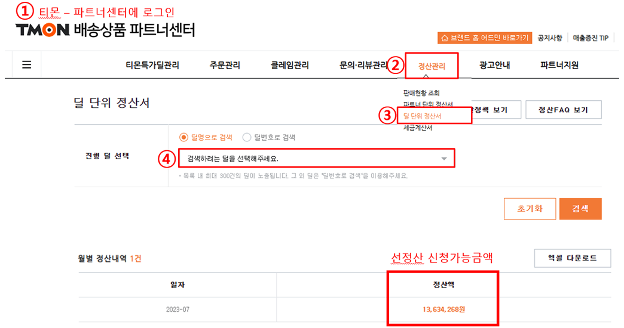This screenshot has height=328, width=624.
Task: Open 광고안내 menu
Action: click(x=495, y=65)
